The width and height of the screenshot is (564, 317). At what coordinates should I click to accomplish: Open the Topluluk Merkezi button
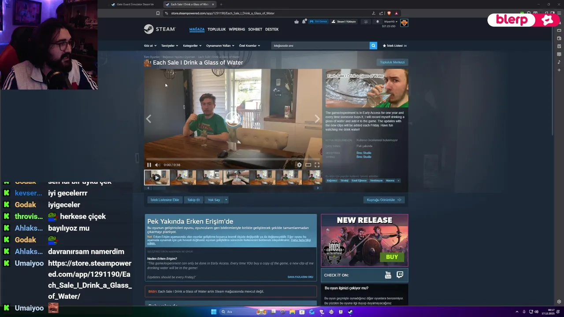[392, 62]
